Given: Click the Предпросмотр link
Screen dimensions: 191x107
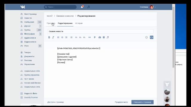Looking at the screenshot, I should 121,102.
